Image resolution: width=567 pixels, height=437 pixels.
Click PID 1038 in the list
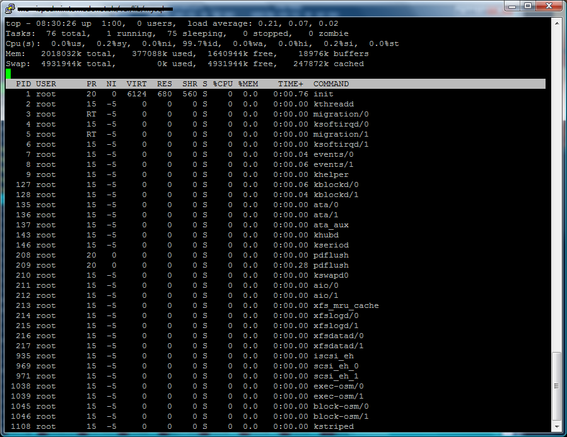[21, 386]
